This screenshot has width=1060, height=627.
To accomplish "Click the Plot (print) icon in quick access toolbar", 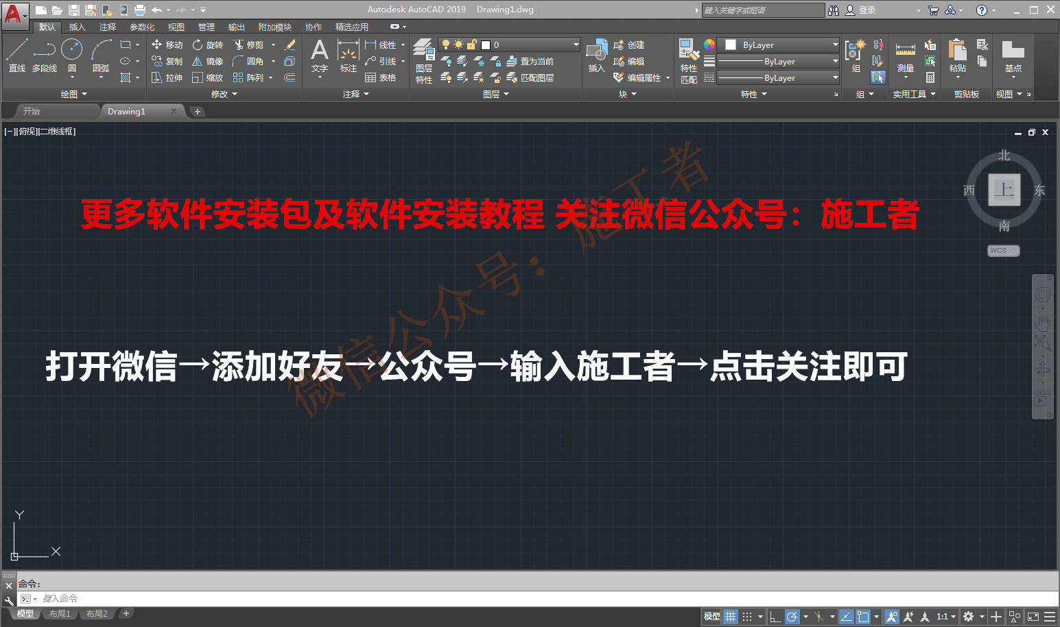I will point(140,10).
